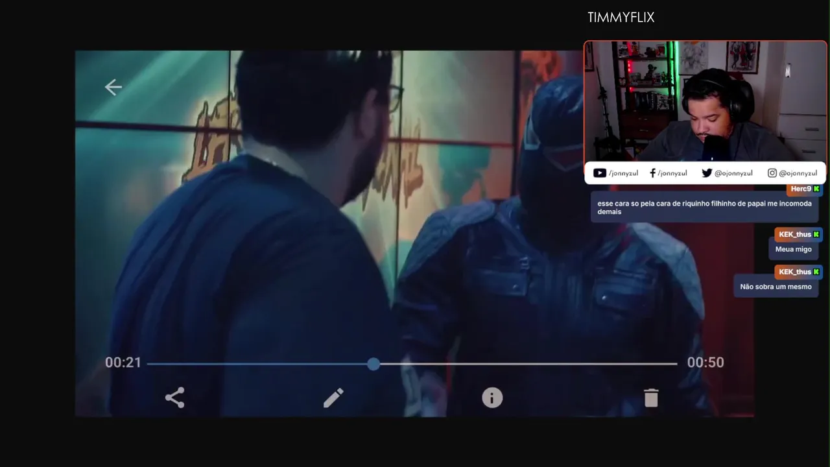Open video info with info icon
830x467 pixels.
492,398
